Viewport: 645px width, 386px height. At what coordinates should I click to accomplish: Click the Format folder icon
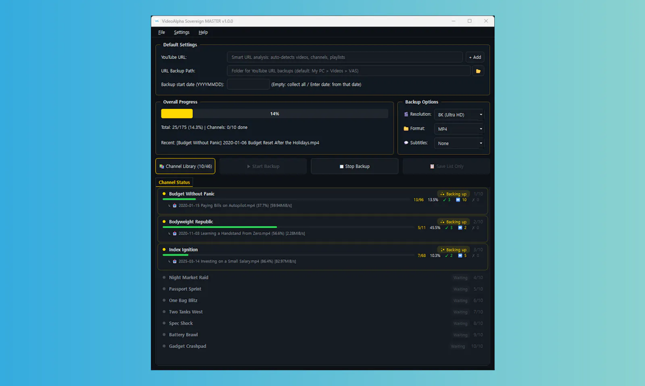pos(406,129)
